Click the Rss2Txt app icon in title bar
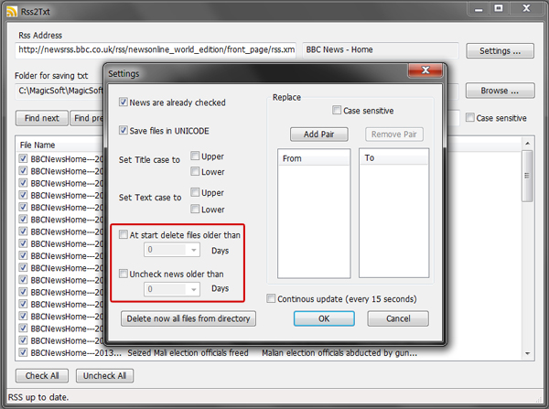 (12, 12)
